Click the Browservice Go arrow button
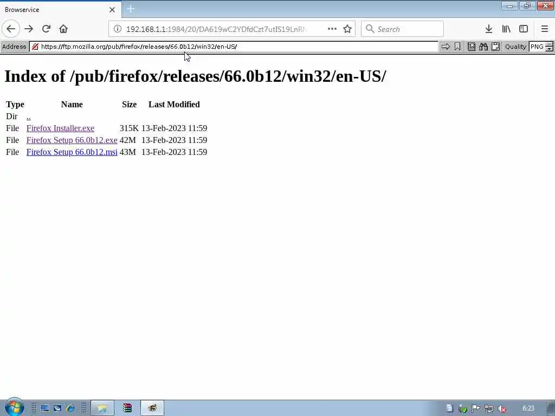The image size is (555, 416). 446,47
